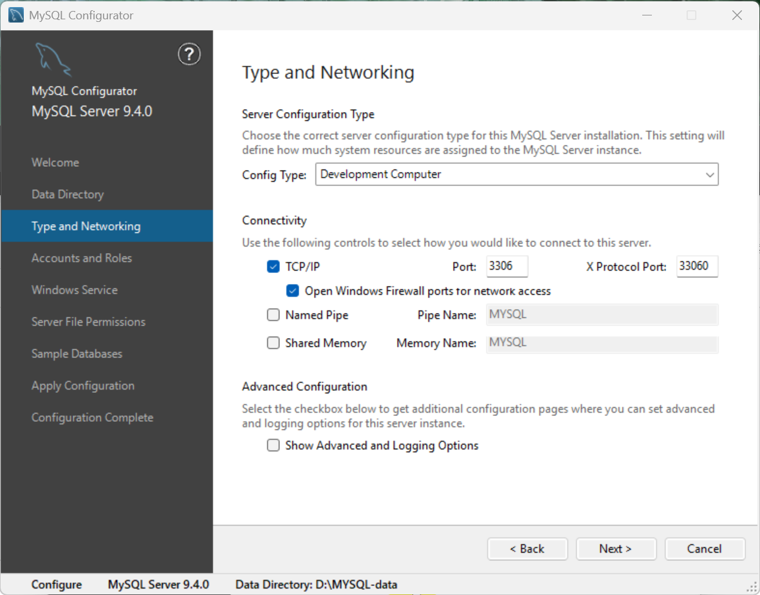Select the Type and Networking step
Image resolution: width=760 pixels, height=595 pixels.
click(x=107, y=226)
